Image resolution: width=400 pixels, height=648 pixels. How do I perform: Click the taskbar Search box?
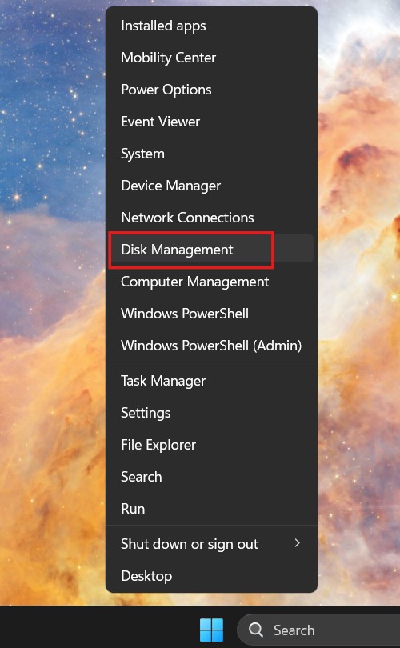coord(318,630)
